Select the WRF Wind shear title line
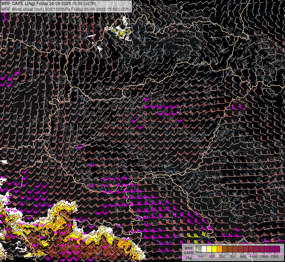This screenshot has width=285, height=262. click(x=66, y=9)
